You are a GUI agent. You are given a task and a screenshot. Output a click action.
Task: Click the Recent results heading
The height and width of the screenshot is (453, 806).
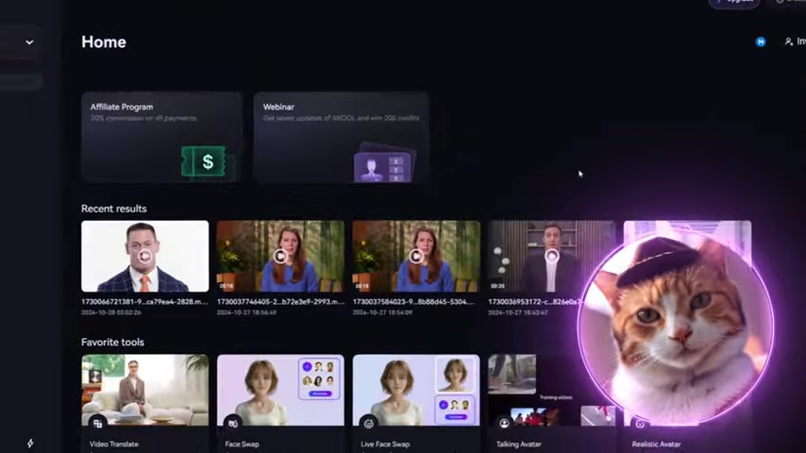point(114,209)
